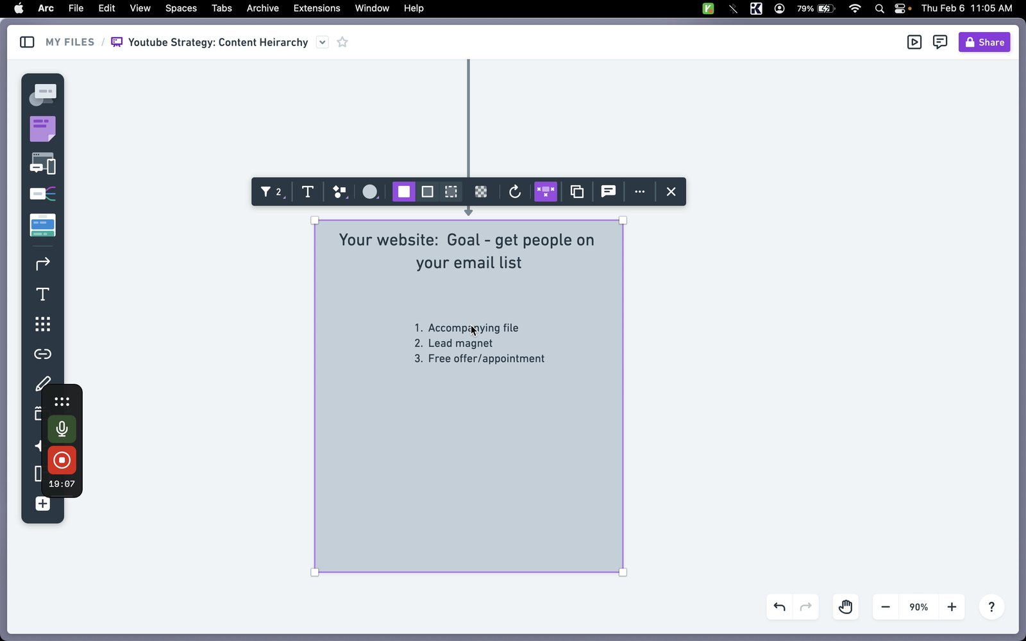The height and width of the screenshot is (641, 1026).
Task: Select the flowchart shape tool in left toolbar
Action: click(42, 95)
